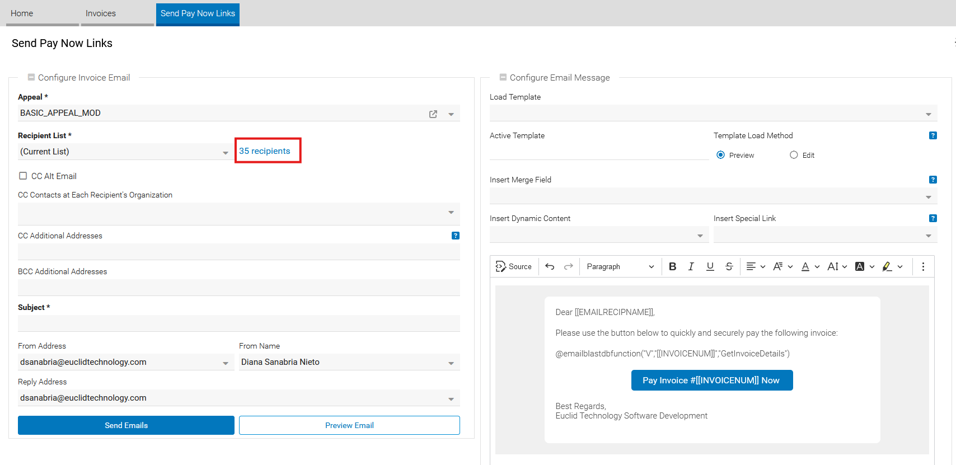The height and width of the screenshot is (465, 956).
Task: Check the CC Alt Email checkbox
Action: tap(23, 176)
